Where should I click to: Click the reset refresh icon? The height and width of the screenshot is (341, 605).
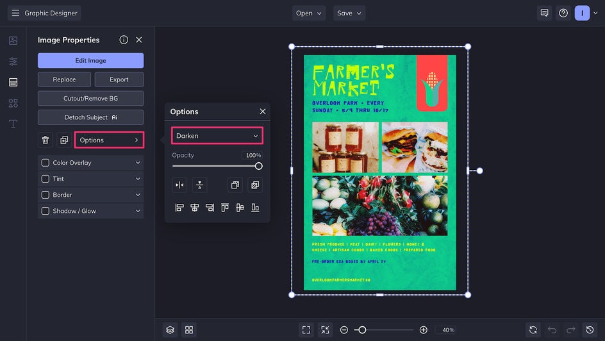coord(533,330)
